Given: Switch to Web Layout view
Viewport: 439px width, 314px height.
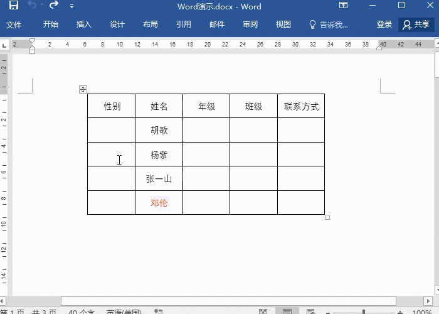Looking at the screenshot, I should point(311,311).
